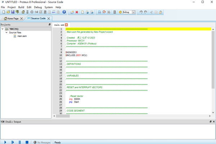The image size is (216, 144).
Task: Click the Save Project disk icon
Action: tap(13, 12)
